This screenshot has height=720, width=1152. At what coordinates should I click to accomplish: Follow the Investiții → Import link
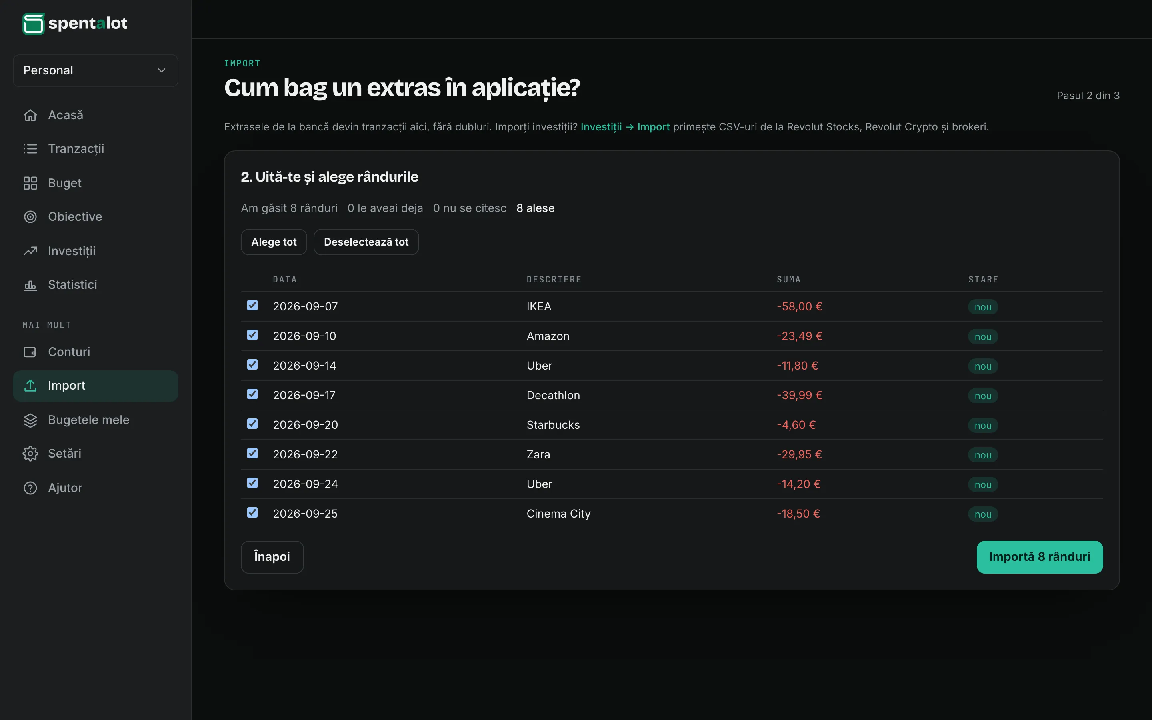625,127
